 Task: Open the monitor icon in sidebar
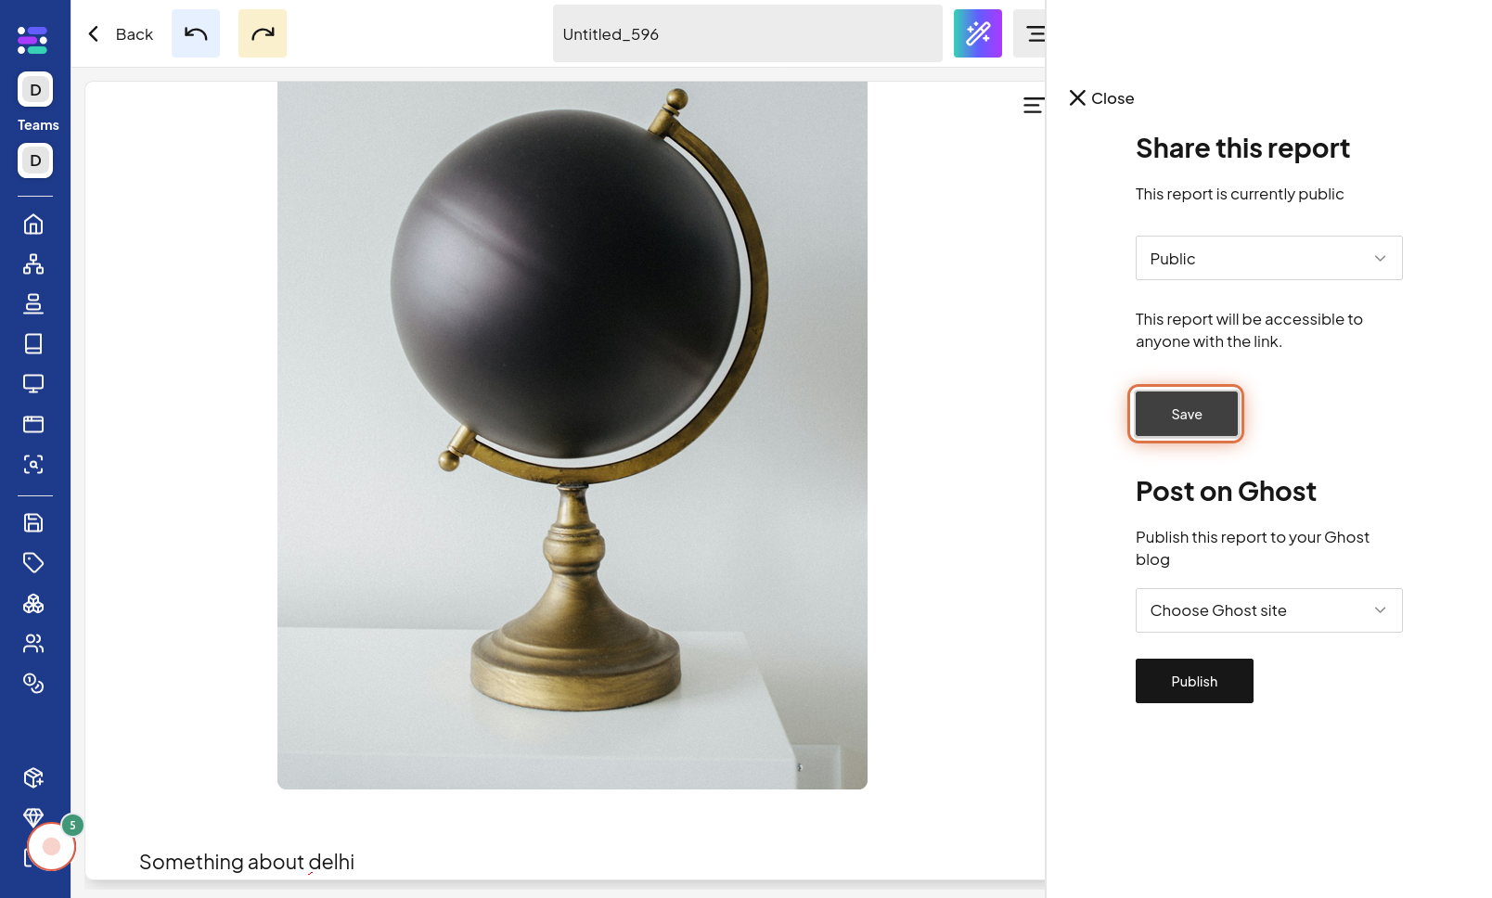[33, 384]
